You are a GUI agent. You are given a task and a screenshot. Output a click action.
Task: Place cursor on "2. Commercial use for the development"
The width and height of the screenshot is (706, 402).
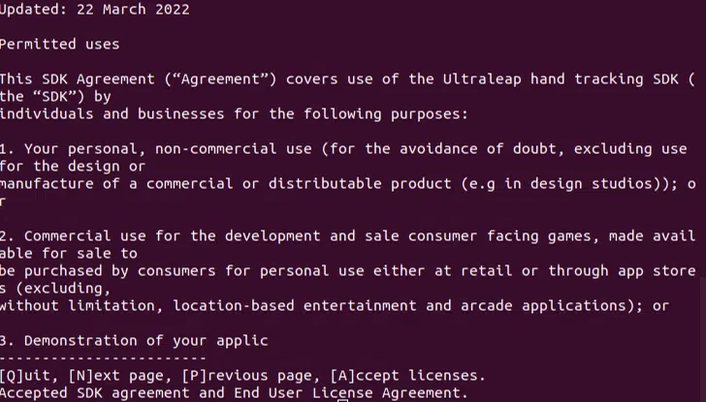click(160, 235)
